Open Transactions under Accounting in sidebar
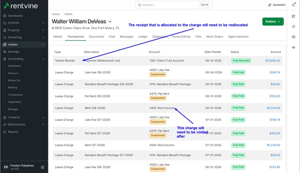The width and height of the screenshot is (300, 173). 15,95
